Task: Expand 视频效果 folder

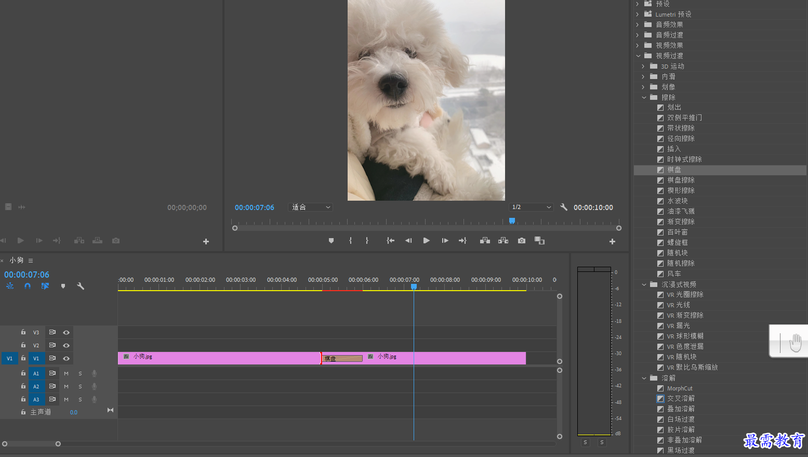Action: (x=638, y=45)
